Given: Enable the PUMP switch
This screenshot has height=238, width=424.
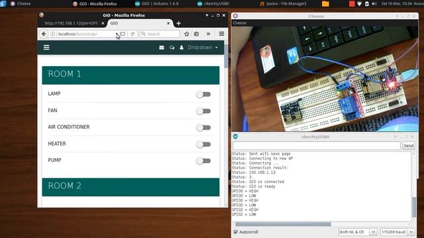Looking at the screenshot, I should (203, 161).
